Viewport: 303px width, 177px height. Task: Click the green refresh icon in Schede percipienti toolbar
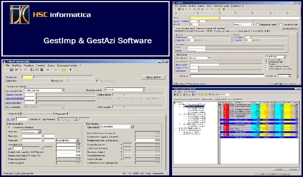(64, 70)
